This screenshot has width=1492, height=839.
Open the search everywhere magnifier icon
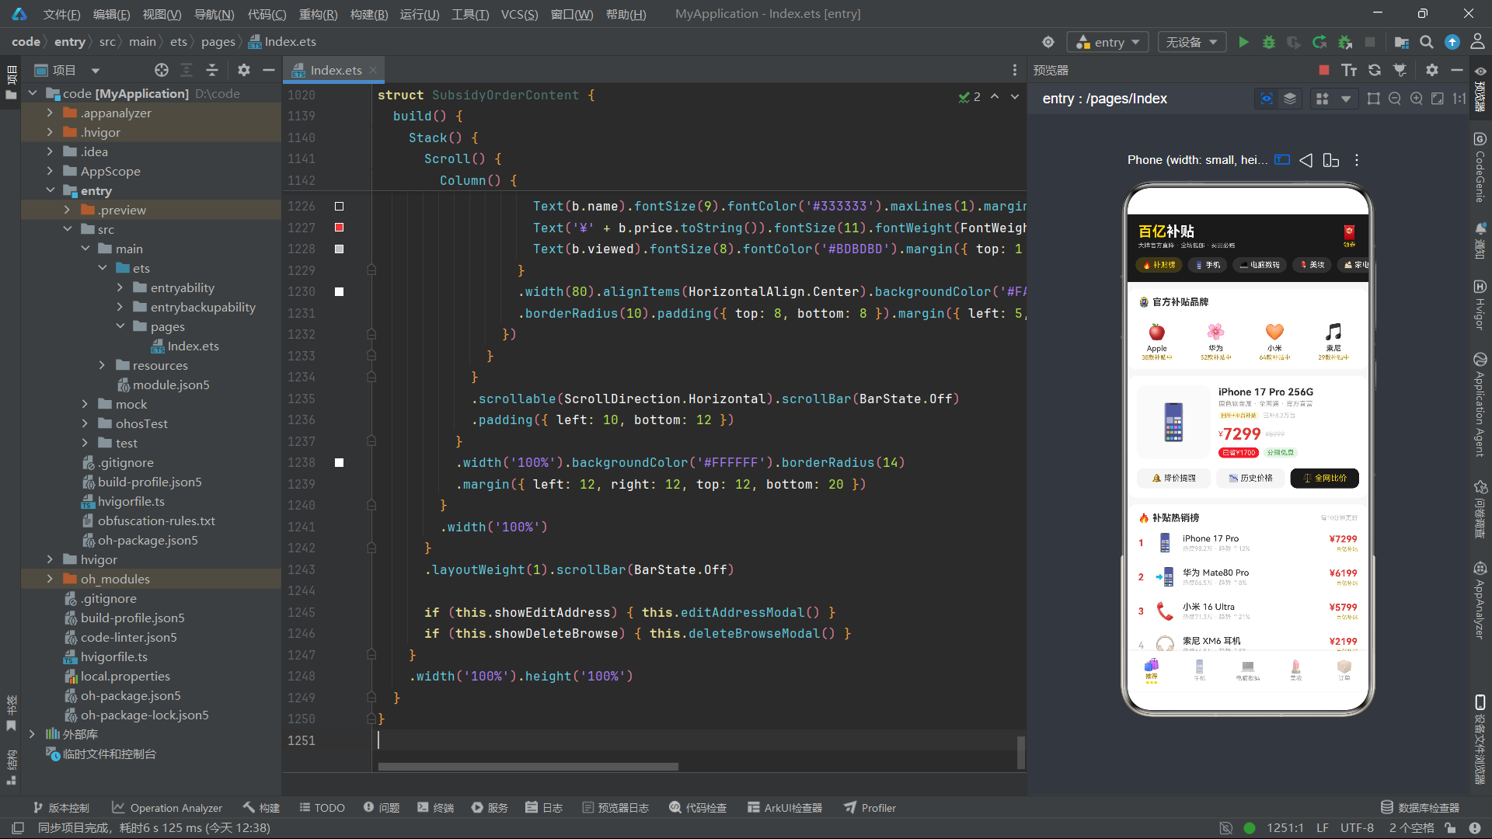tap(1427, 42)
